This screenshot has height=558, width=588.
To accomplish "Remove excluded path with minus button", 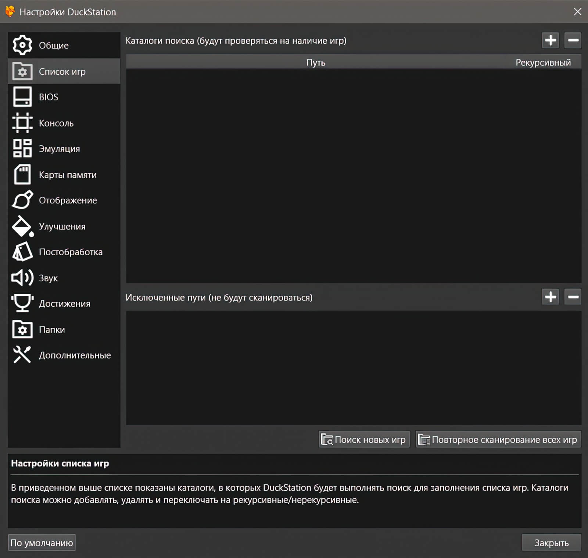I will (573, 297).
